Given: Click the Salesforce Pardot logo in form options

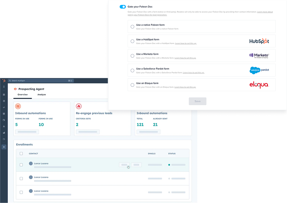Looking at the screenshot, I should click(259, 70).
